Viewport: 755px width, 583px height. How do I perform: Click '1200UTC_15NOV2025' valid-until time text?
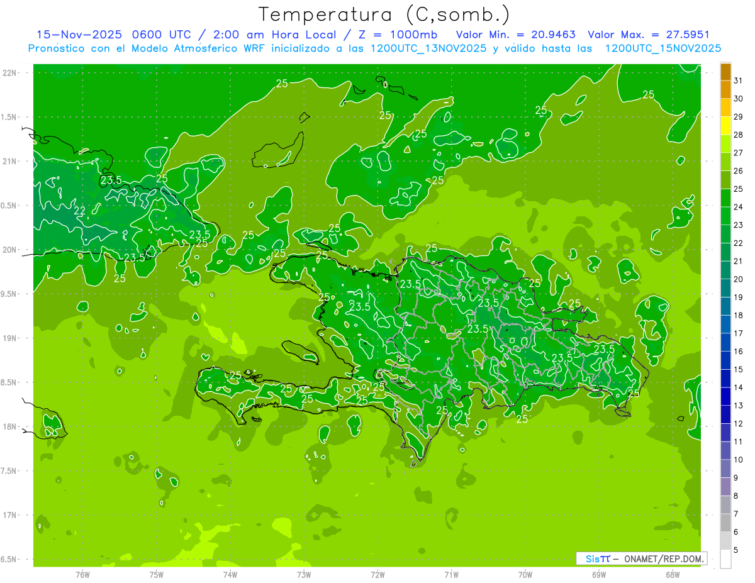[663, 48]
